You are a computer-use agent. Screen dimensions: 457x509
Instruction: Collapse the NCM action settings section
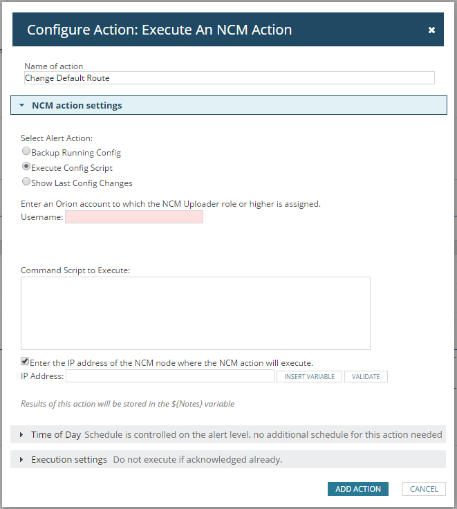tap(77, 105)
